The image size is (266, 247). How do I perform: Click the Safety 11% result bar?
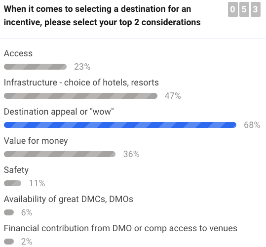pos(12,183)
